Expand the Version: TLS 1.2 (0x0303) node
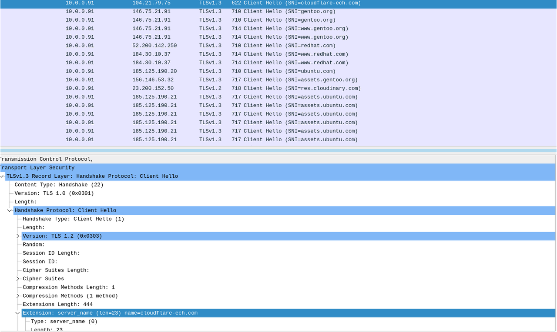 coord(18,236)
